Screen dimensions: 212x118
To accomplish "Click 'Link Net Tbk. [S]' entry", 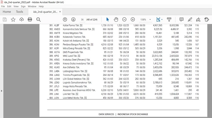I will (x=70, y=94).
